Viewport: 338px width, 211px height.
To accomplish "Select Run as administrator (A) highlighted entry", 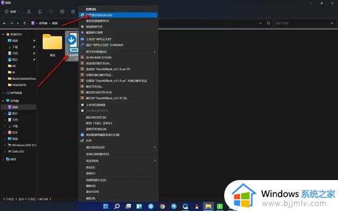I will point(118,15).
